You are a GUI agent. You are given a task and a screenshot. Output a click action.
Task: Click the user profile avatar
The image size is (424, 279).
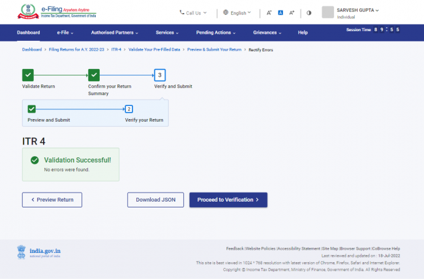328,12
